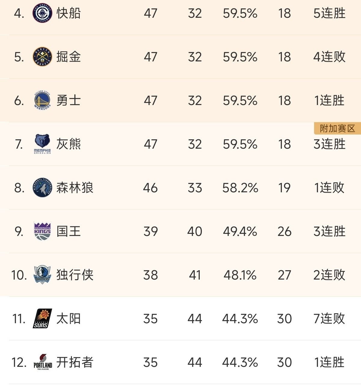Click rank number 10. in standings

[x=19, y=275]
